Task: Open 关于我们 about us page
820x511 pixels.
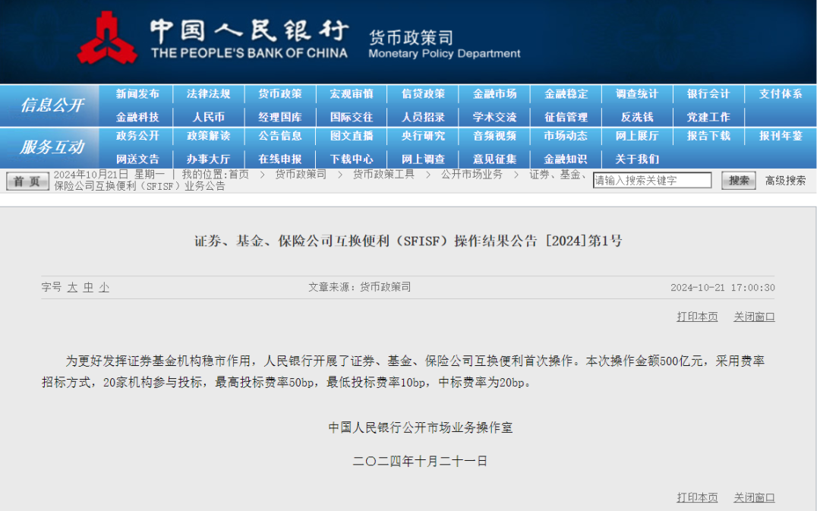Action: click(x=637, y=159)
